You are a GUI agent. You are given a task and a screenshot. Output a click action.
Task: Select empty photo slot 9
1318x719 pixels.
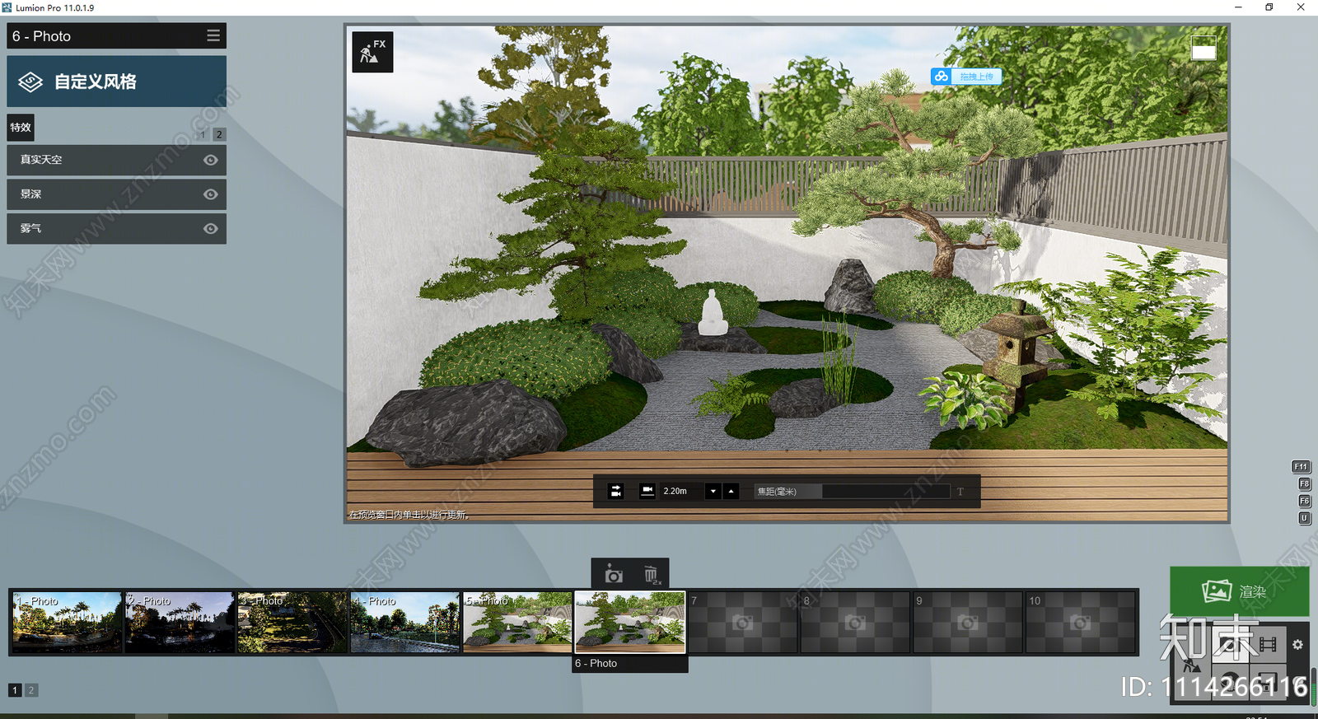tap(968, 623)
